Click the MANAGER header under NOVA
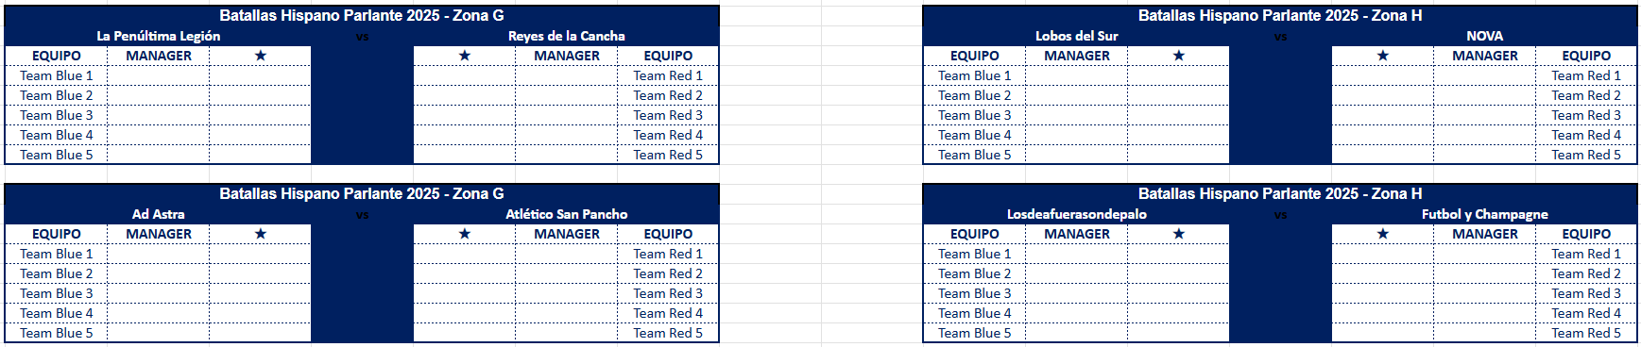 pos(1484,56)
